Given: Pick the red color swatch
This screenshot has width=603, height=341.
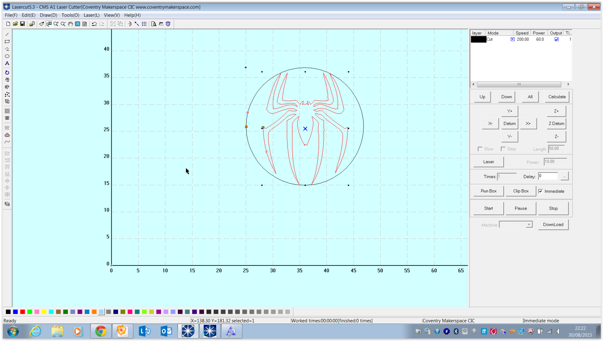Looking at the screenshot, I should tap(22, 312).
